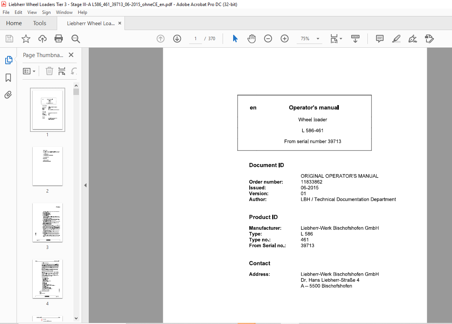Click the Contact heading
This screenshot has height=324, width=452.
[x=259, y=263]
